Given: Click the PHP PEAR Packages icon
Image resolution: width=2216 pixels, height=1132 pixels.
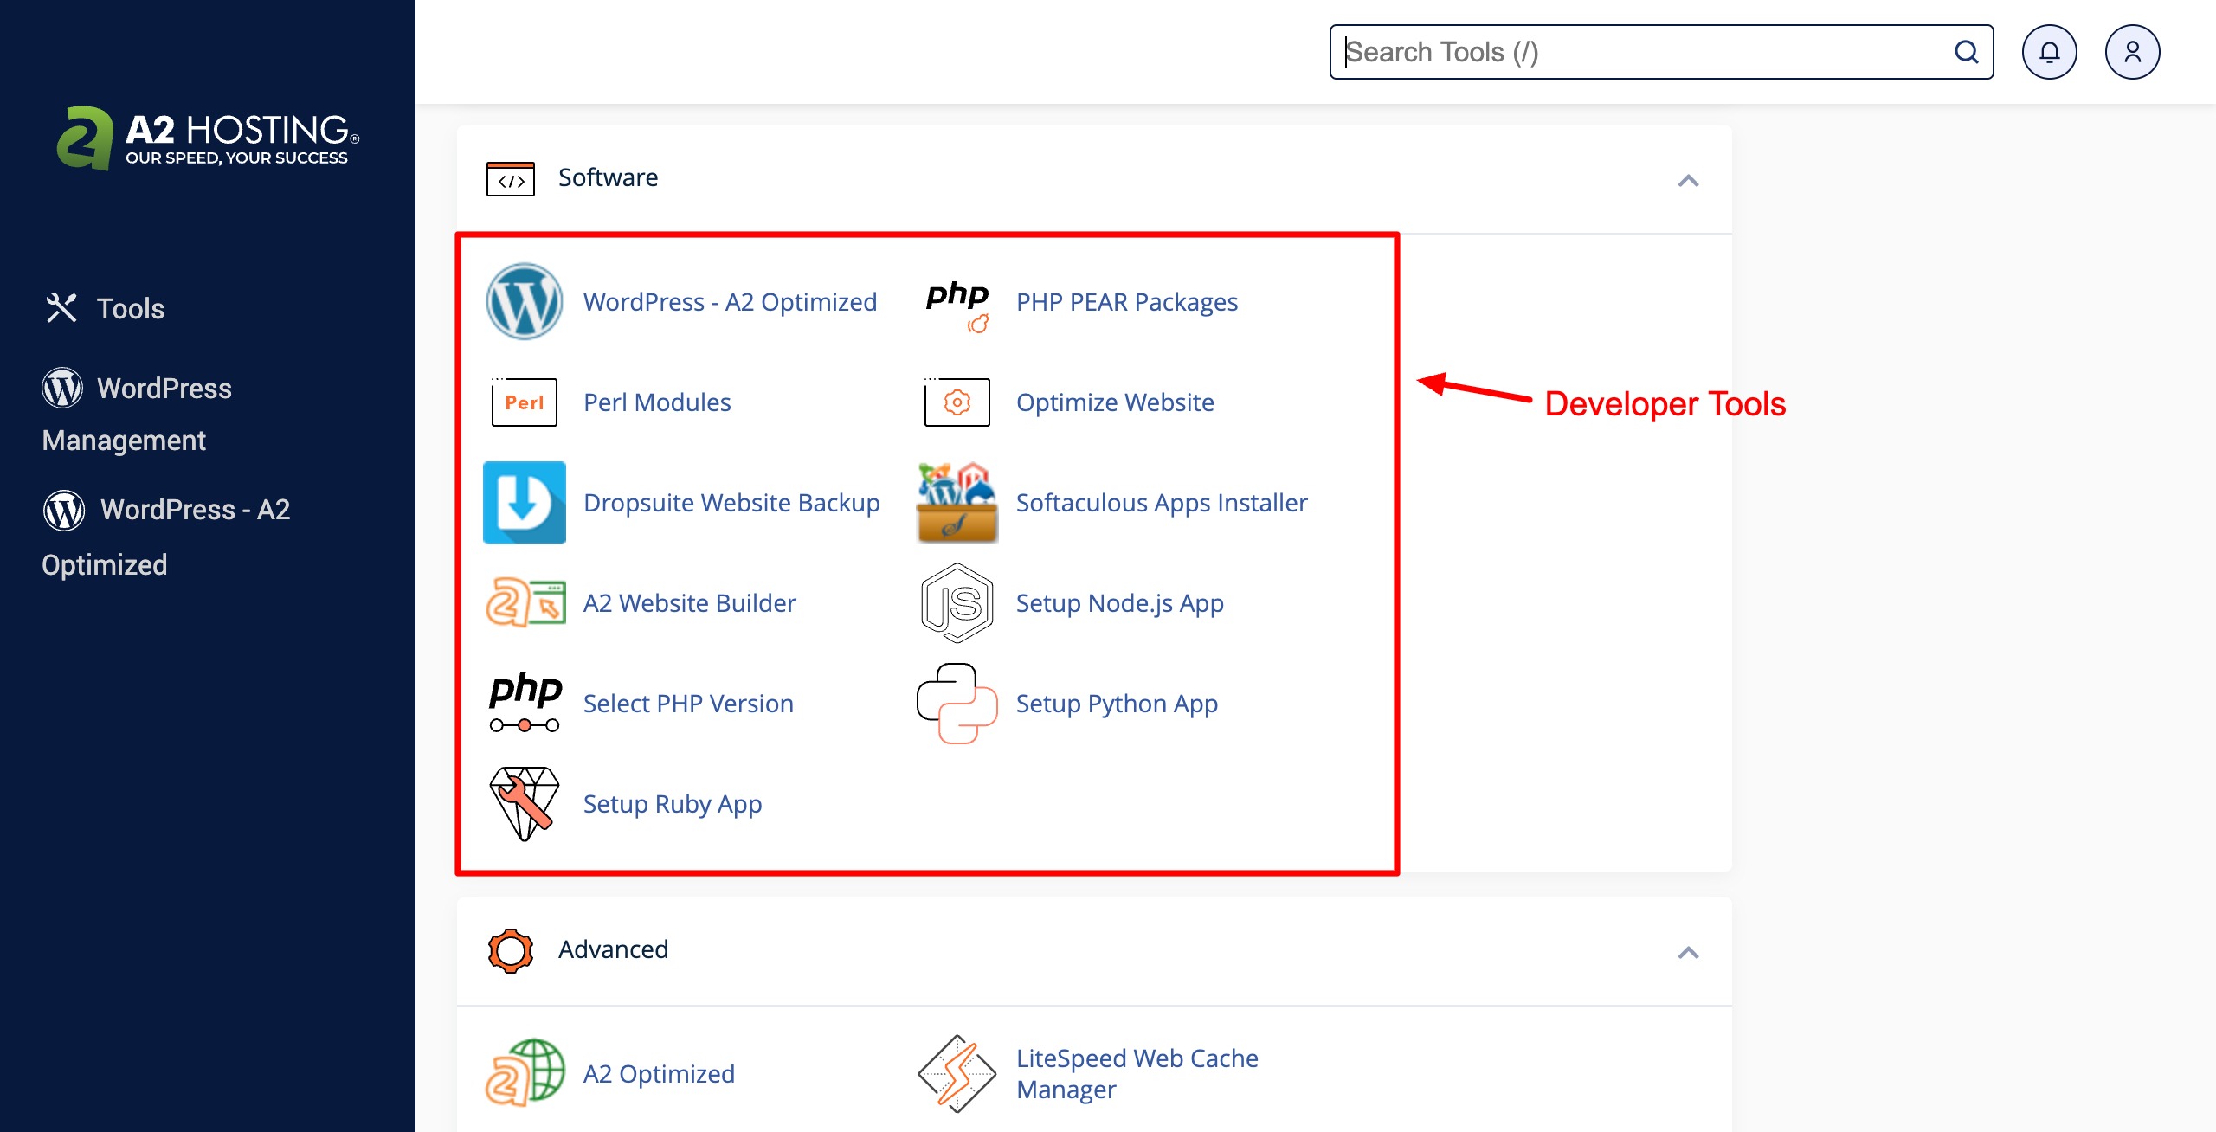Looking at the screenshot, I should tap(957, 303).
